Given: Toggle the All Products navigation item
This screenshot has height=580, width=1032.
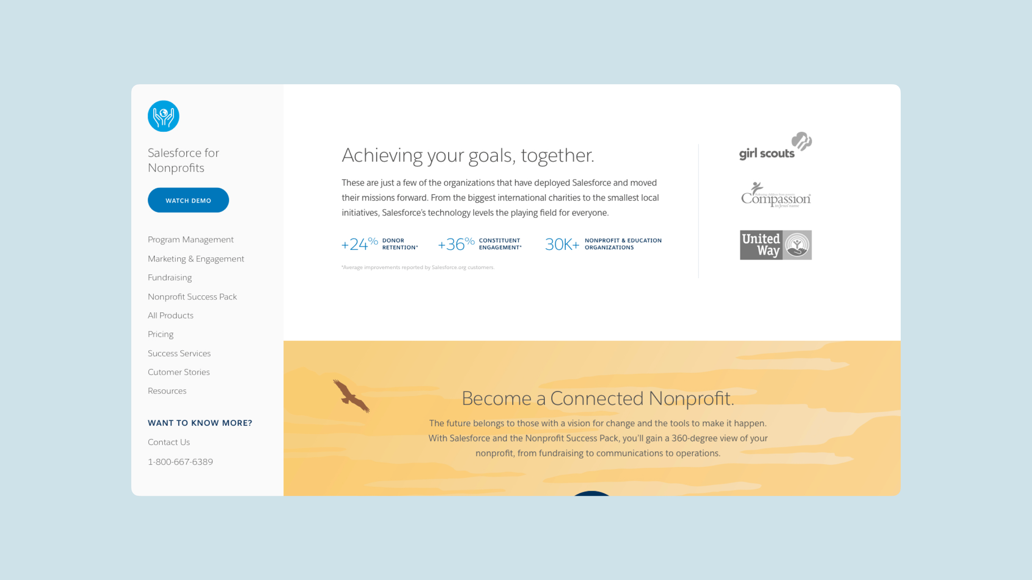Looking at the screenshot, I should click(x=170, y=315).
